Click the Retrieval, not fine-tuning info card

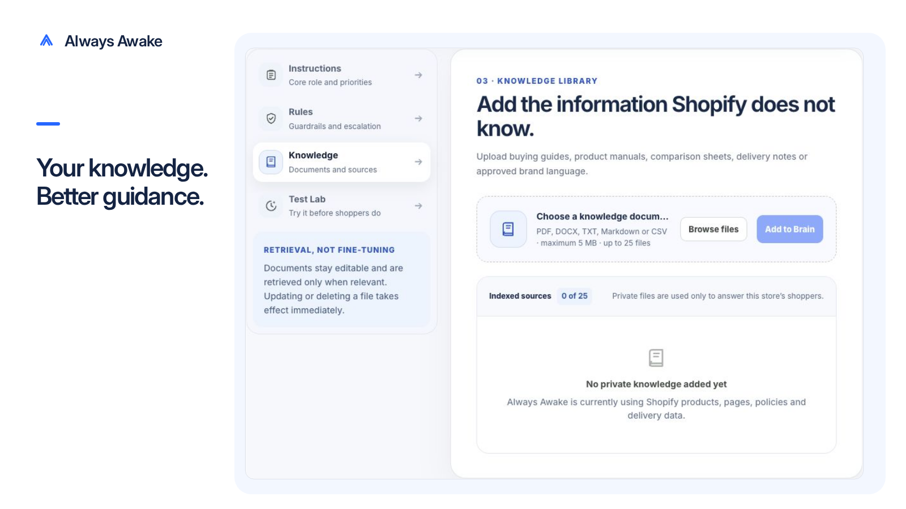point(341,279)
